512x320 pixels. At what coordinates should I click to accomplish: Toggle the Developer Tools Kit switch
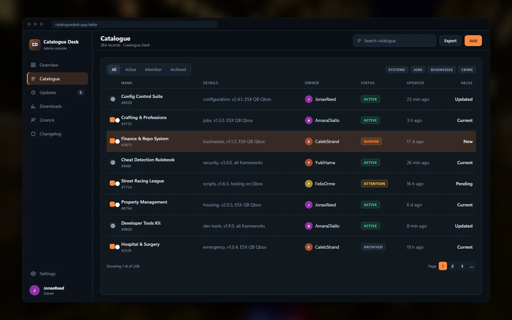[x=113, y=226]
